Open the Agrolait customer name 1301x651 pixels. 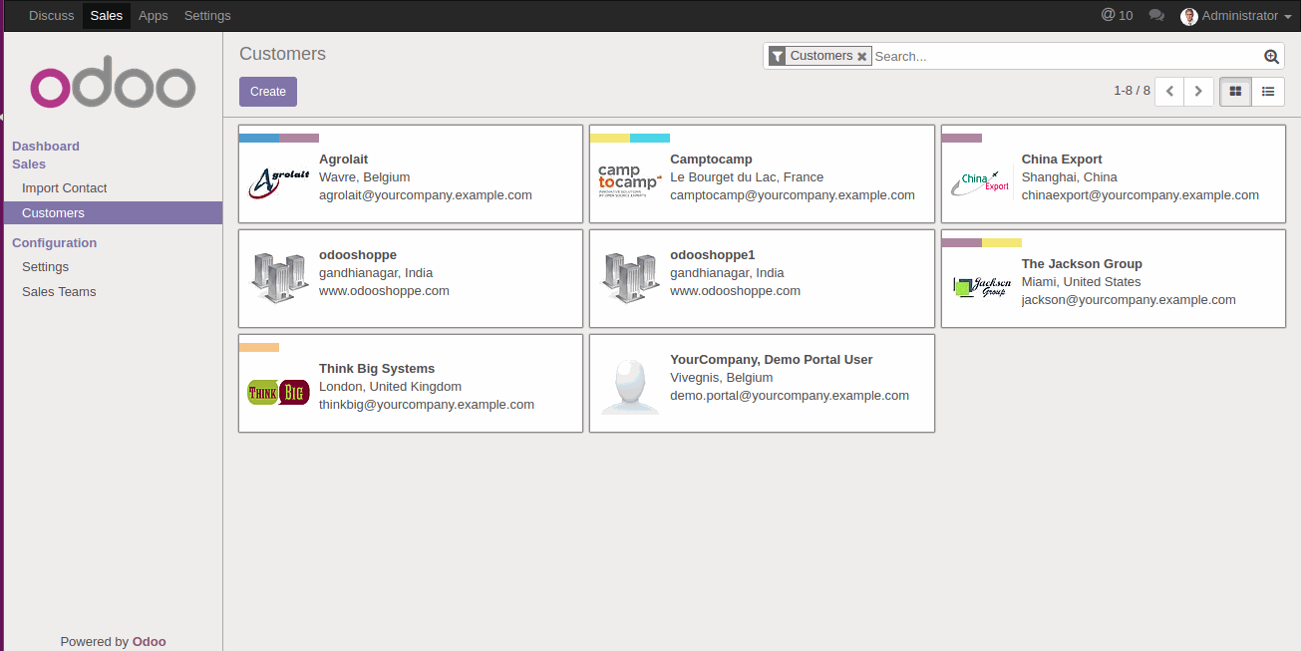(344, 160)
